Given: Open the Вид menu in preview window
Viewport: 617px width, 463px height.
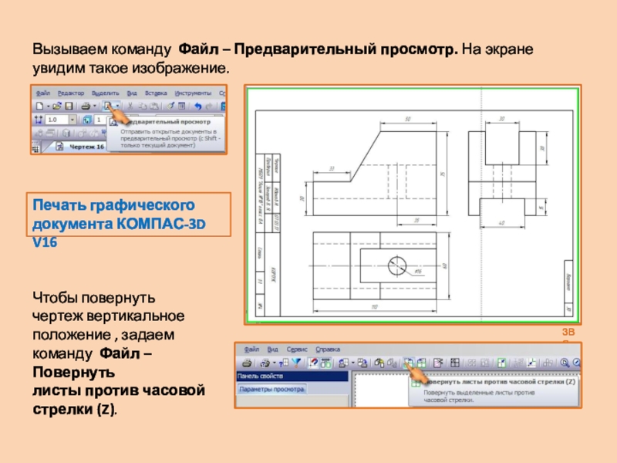Looking at the screenshot, I should (x=273, y=350).
